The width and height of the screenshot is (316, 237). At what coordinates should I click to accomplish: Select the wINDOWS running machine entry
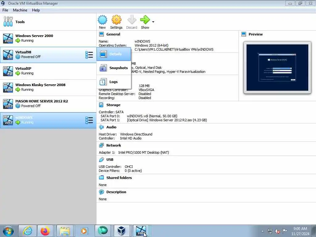pos(48,120)
